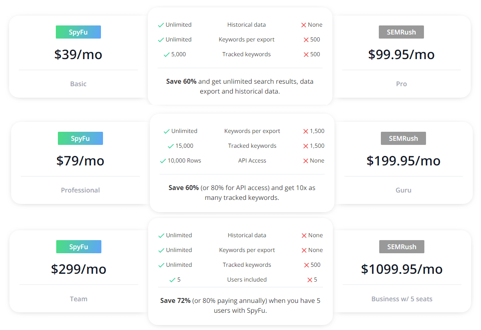Click the Users included row label
This screenshot has height=330, width=481.
pyautogui.click(x=247, y=280)
